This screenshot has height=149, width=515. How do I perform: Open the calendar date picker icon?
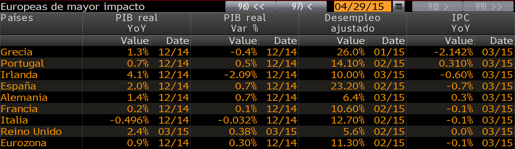(398, 6)
